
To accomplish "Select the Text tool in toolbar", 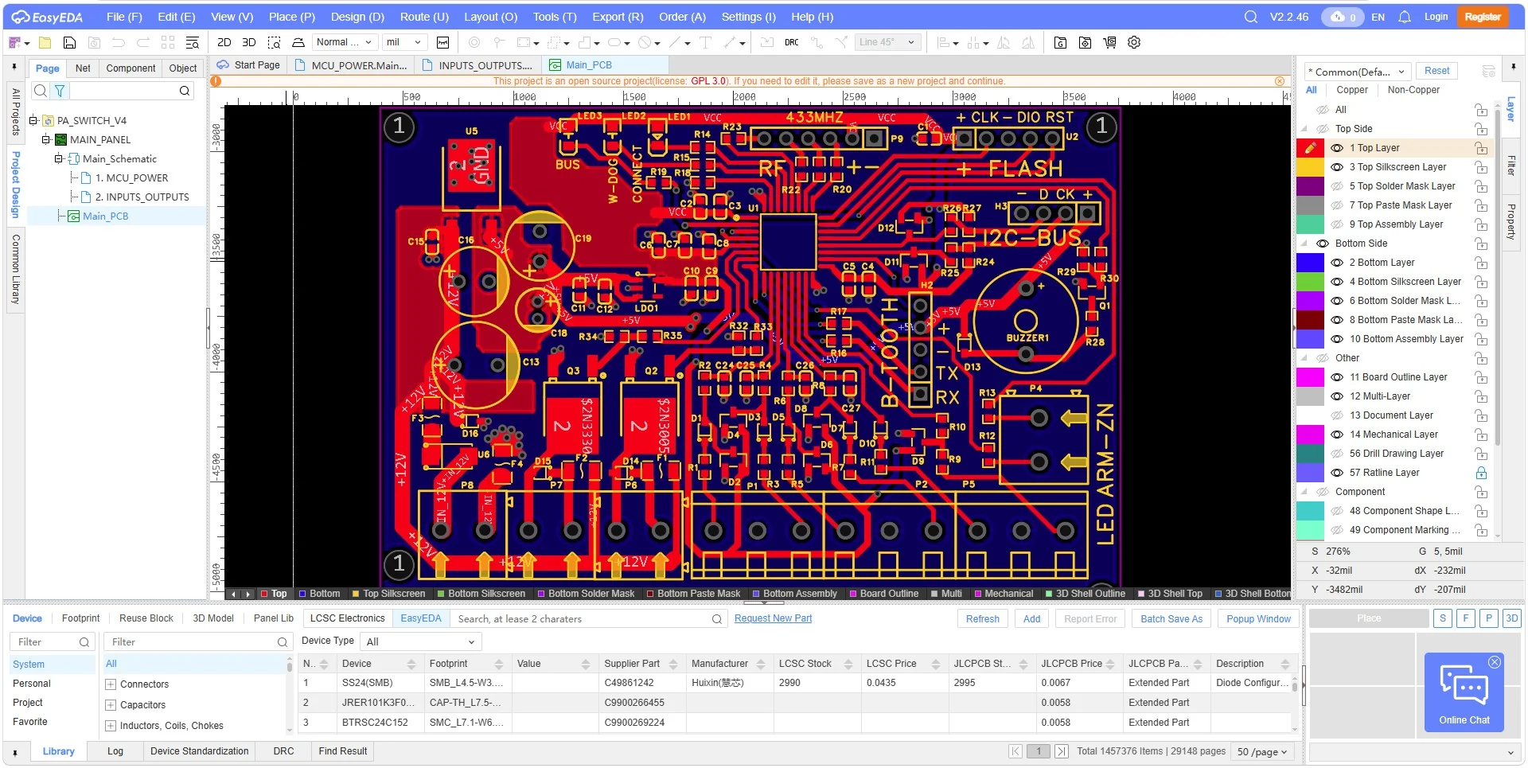I will (705, 42).
